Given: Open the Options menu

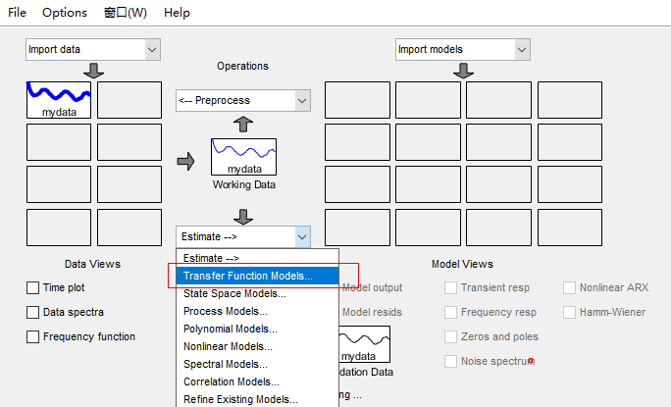Looking at the screenshot, I should (x=65, y=13).
